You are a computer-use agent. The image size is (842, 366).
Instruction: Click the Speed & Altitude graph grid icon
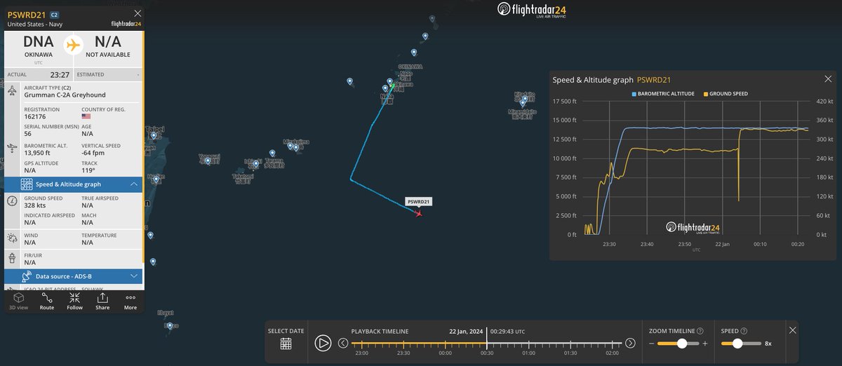tap(27, 184)
